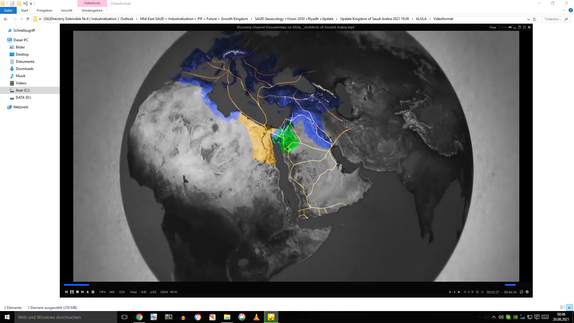Screen dimensions: 574x323
Task: Click the normal-speed play icon
Action: click(x=455, y=292)
